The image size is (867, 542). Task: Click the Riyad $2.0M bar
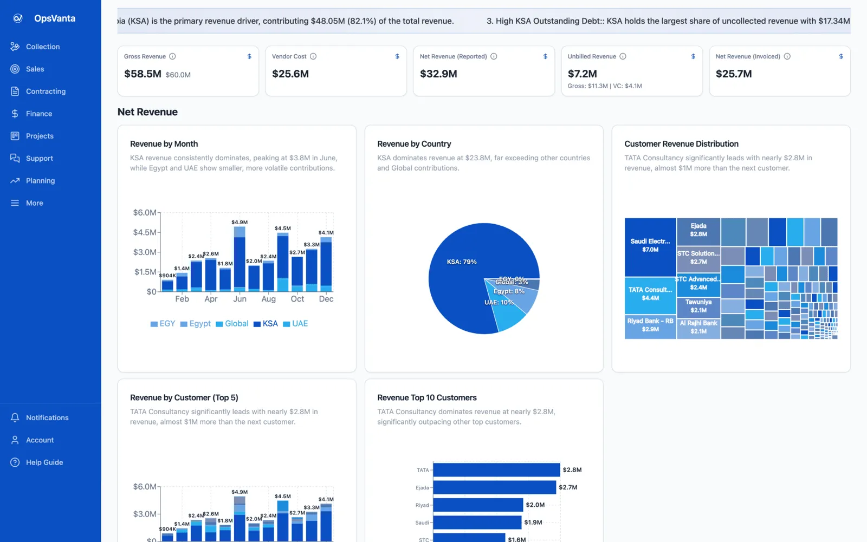(478, 505)
